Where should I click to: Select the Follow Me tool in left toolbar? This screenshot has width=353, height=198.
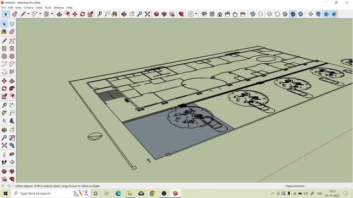tap(12, 89)
